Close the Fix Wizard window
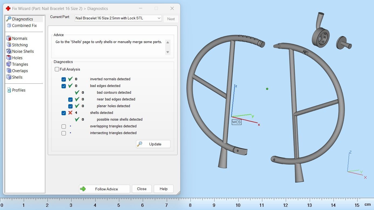The height and width of the screenshot is (210, 374). point(172,8)
